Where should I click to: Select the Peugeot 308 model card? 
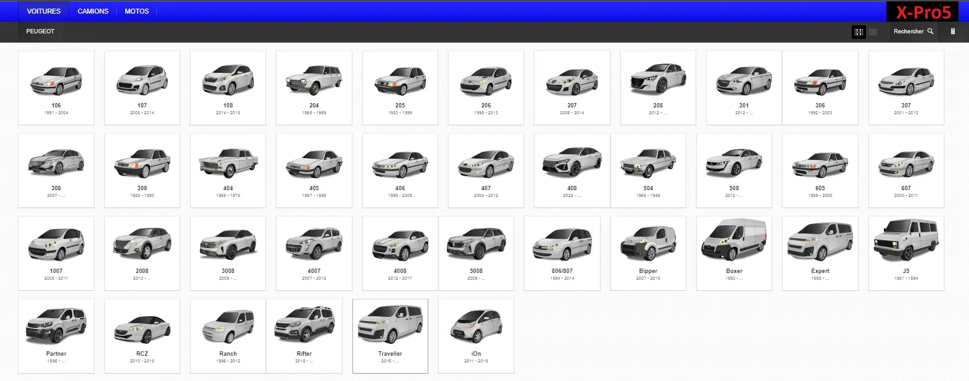tap(56, 170)
